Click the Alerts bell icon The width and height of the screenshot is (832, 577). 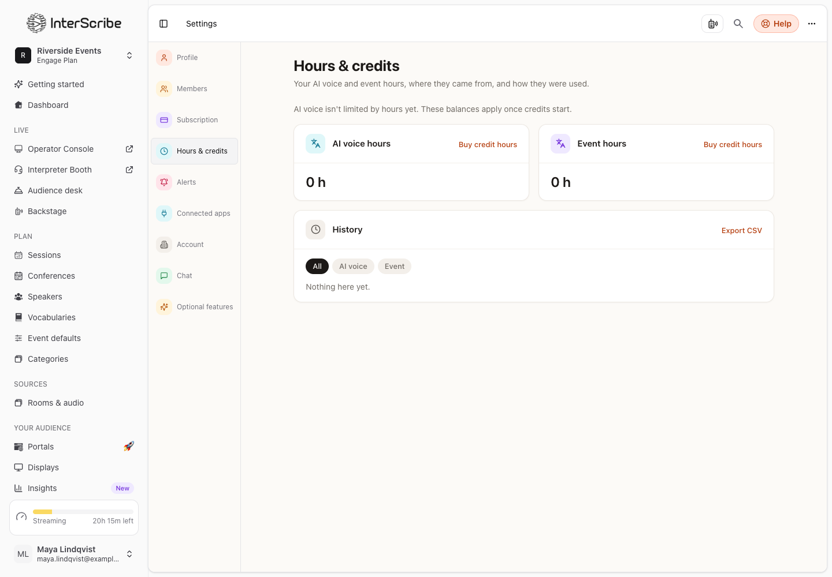(x=164, y=182)
